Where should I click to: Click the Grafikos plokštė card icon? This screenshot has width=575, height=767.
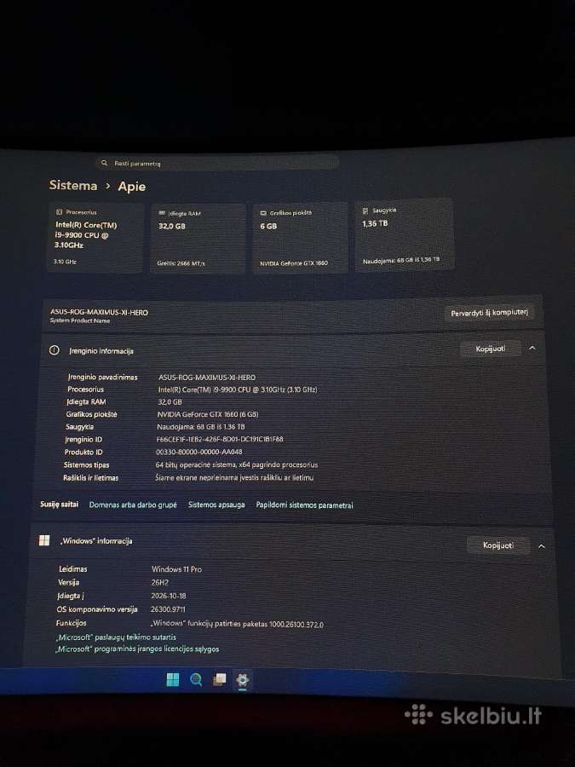pos(263,213)
